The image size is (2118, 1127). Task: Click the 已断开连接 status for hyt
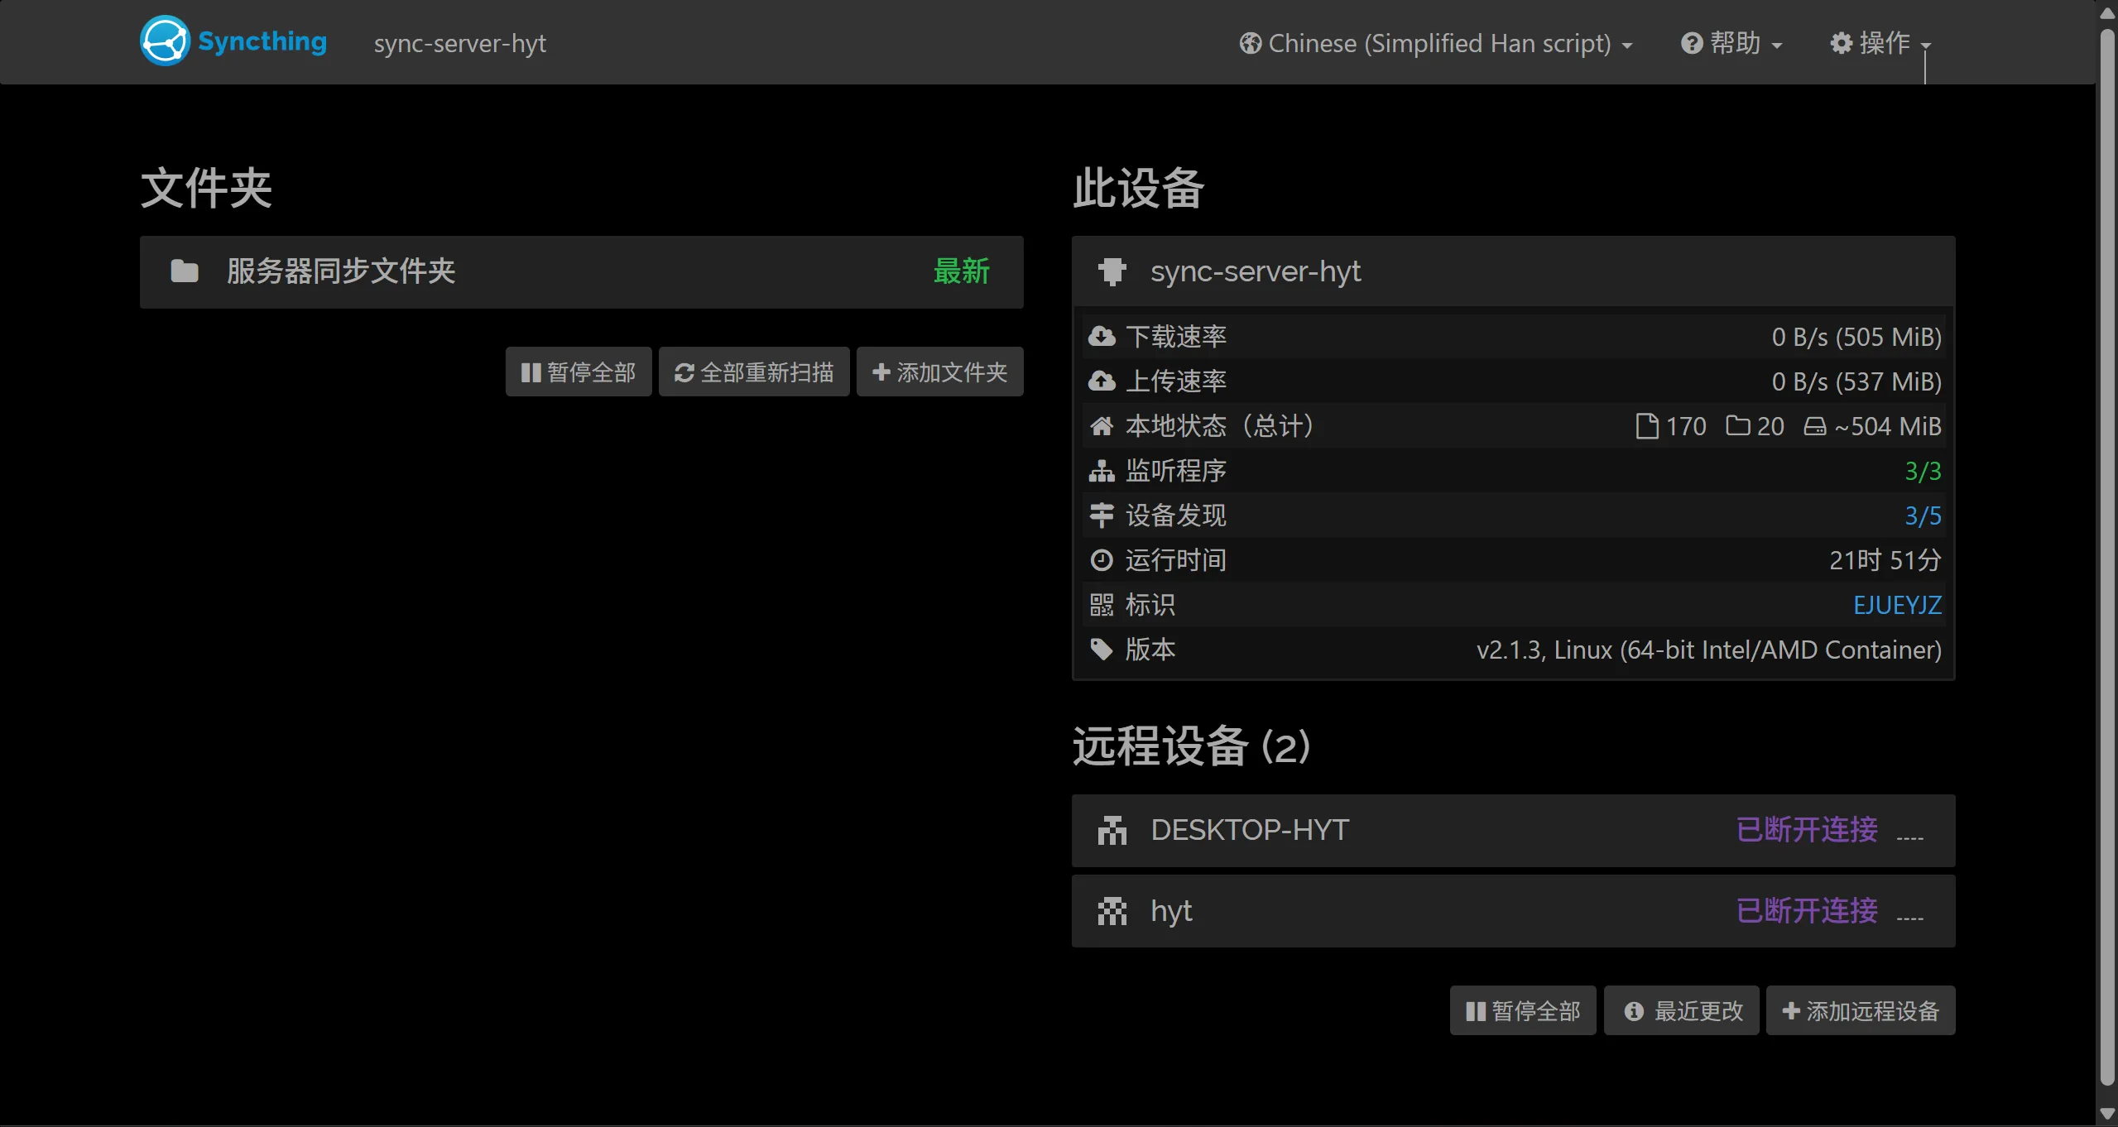[1807, 911]
